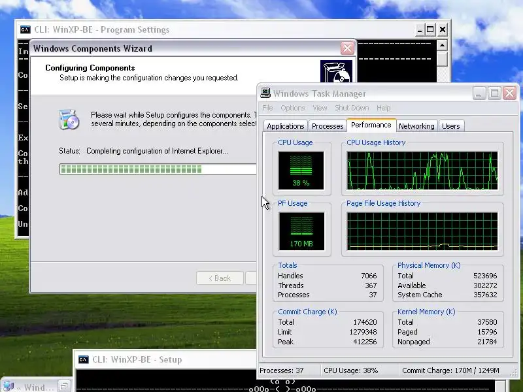Click the PF Usage gauge
The image size is (523, 392).
pyautogui.click(x=301, y=231)
